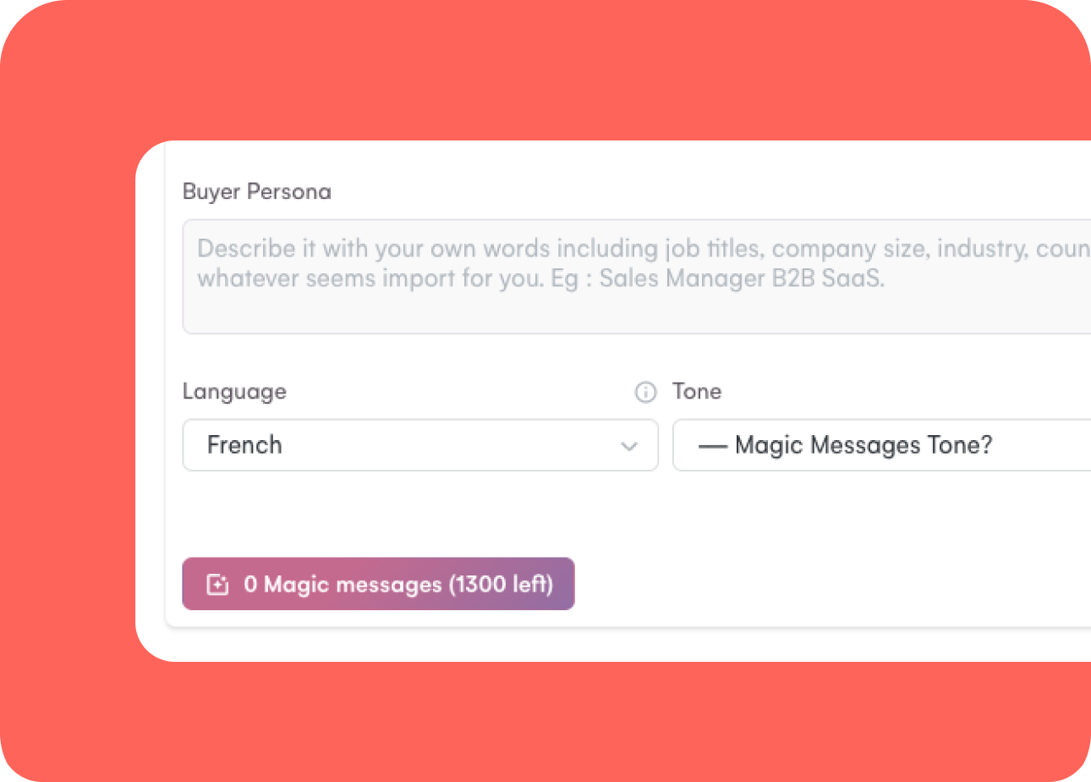
Task: Click the word 'French' in the selector
Action: [x=244, y=445]
